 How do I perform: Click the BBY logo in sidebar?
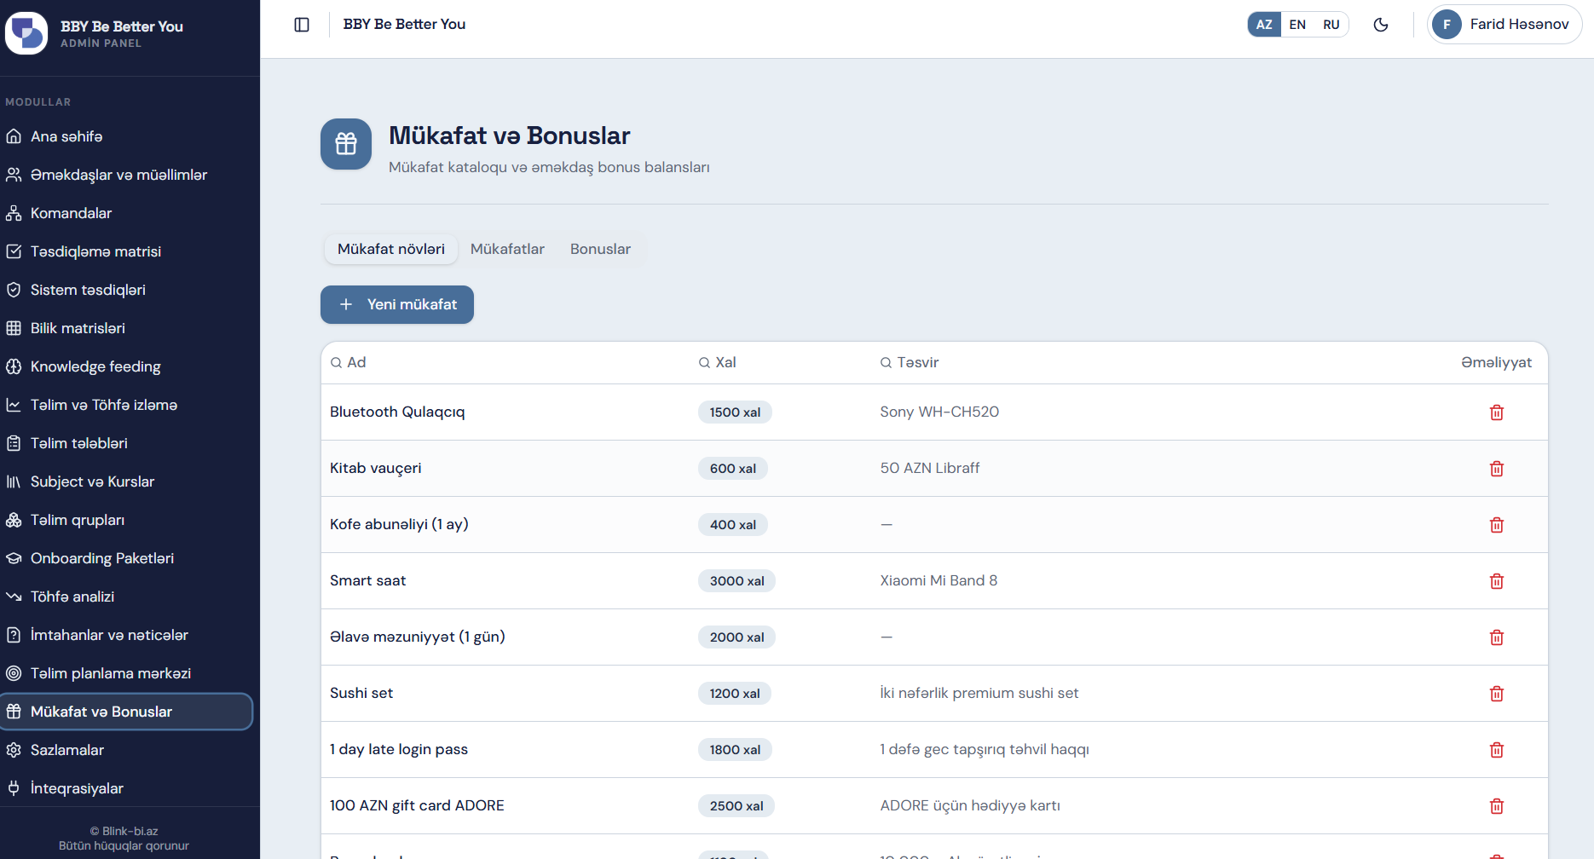click(26, 33)
